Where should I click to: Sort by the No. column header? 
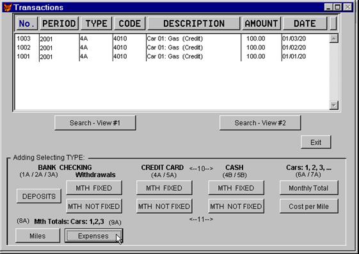click(x=27, y=23)
